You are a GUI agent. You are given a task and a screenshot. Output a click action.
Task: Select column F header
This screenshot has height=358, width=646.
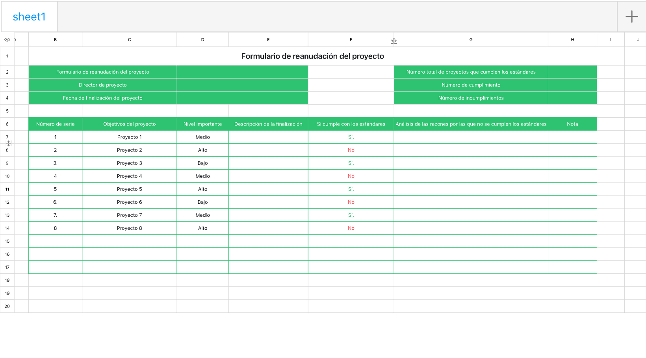click(x=351, y=40)
